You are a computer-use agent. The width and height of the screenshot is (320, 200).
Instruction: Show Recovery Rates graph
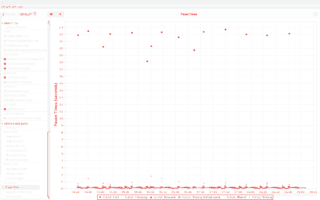tap(14, 178)
